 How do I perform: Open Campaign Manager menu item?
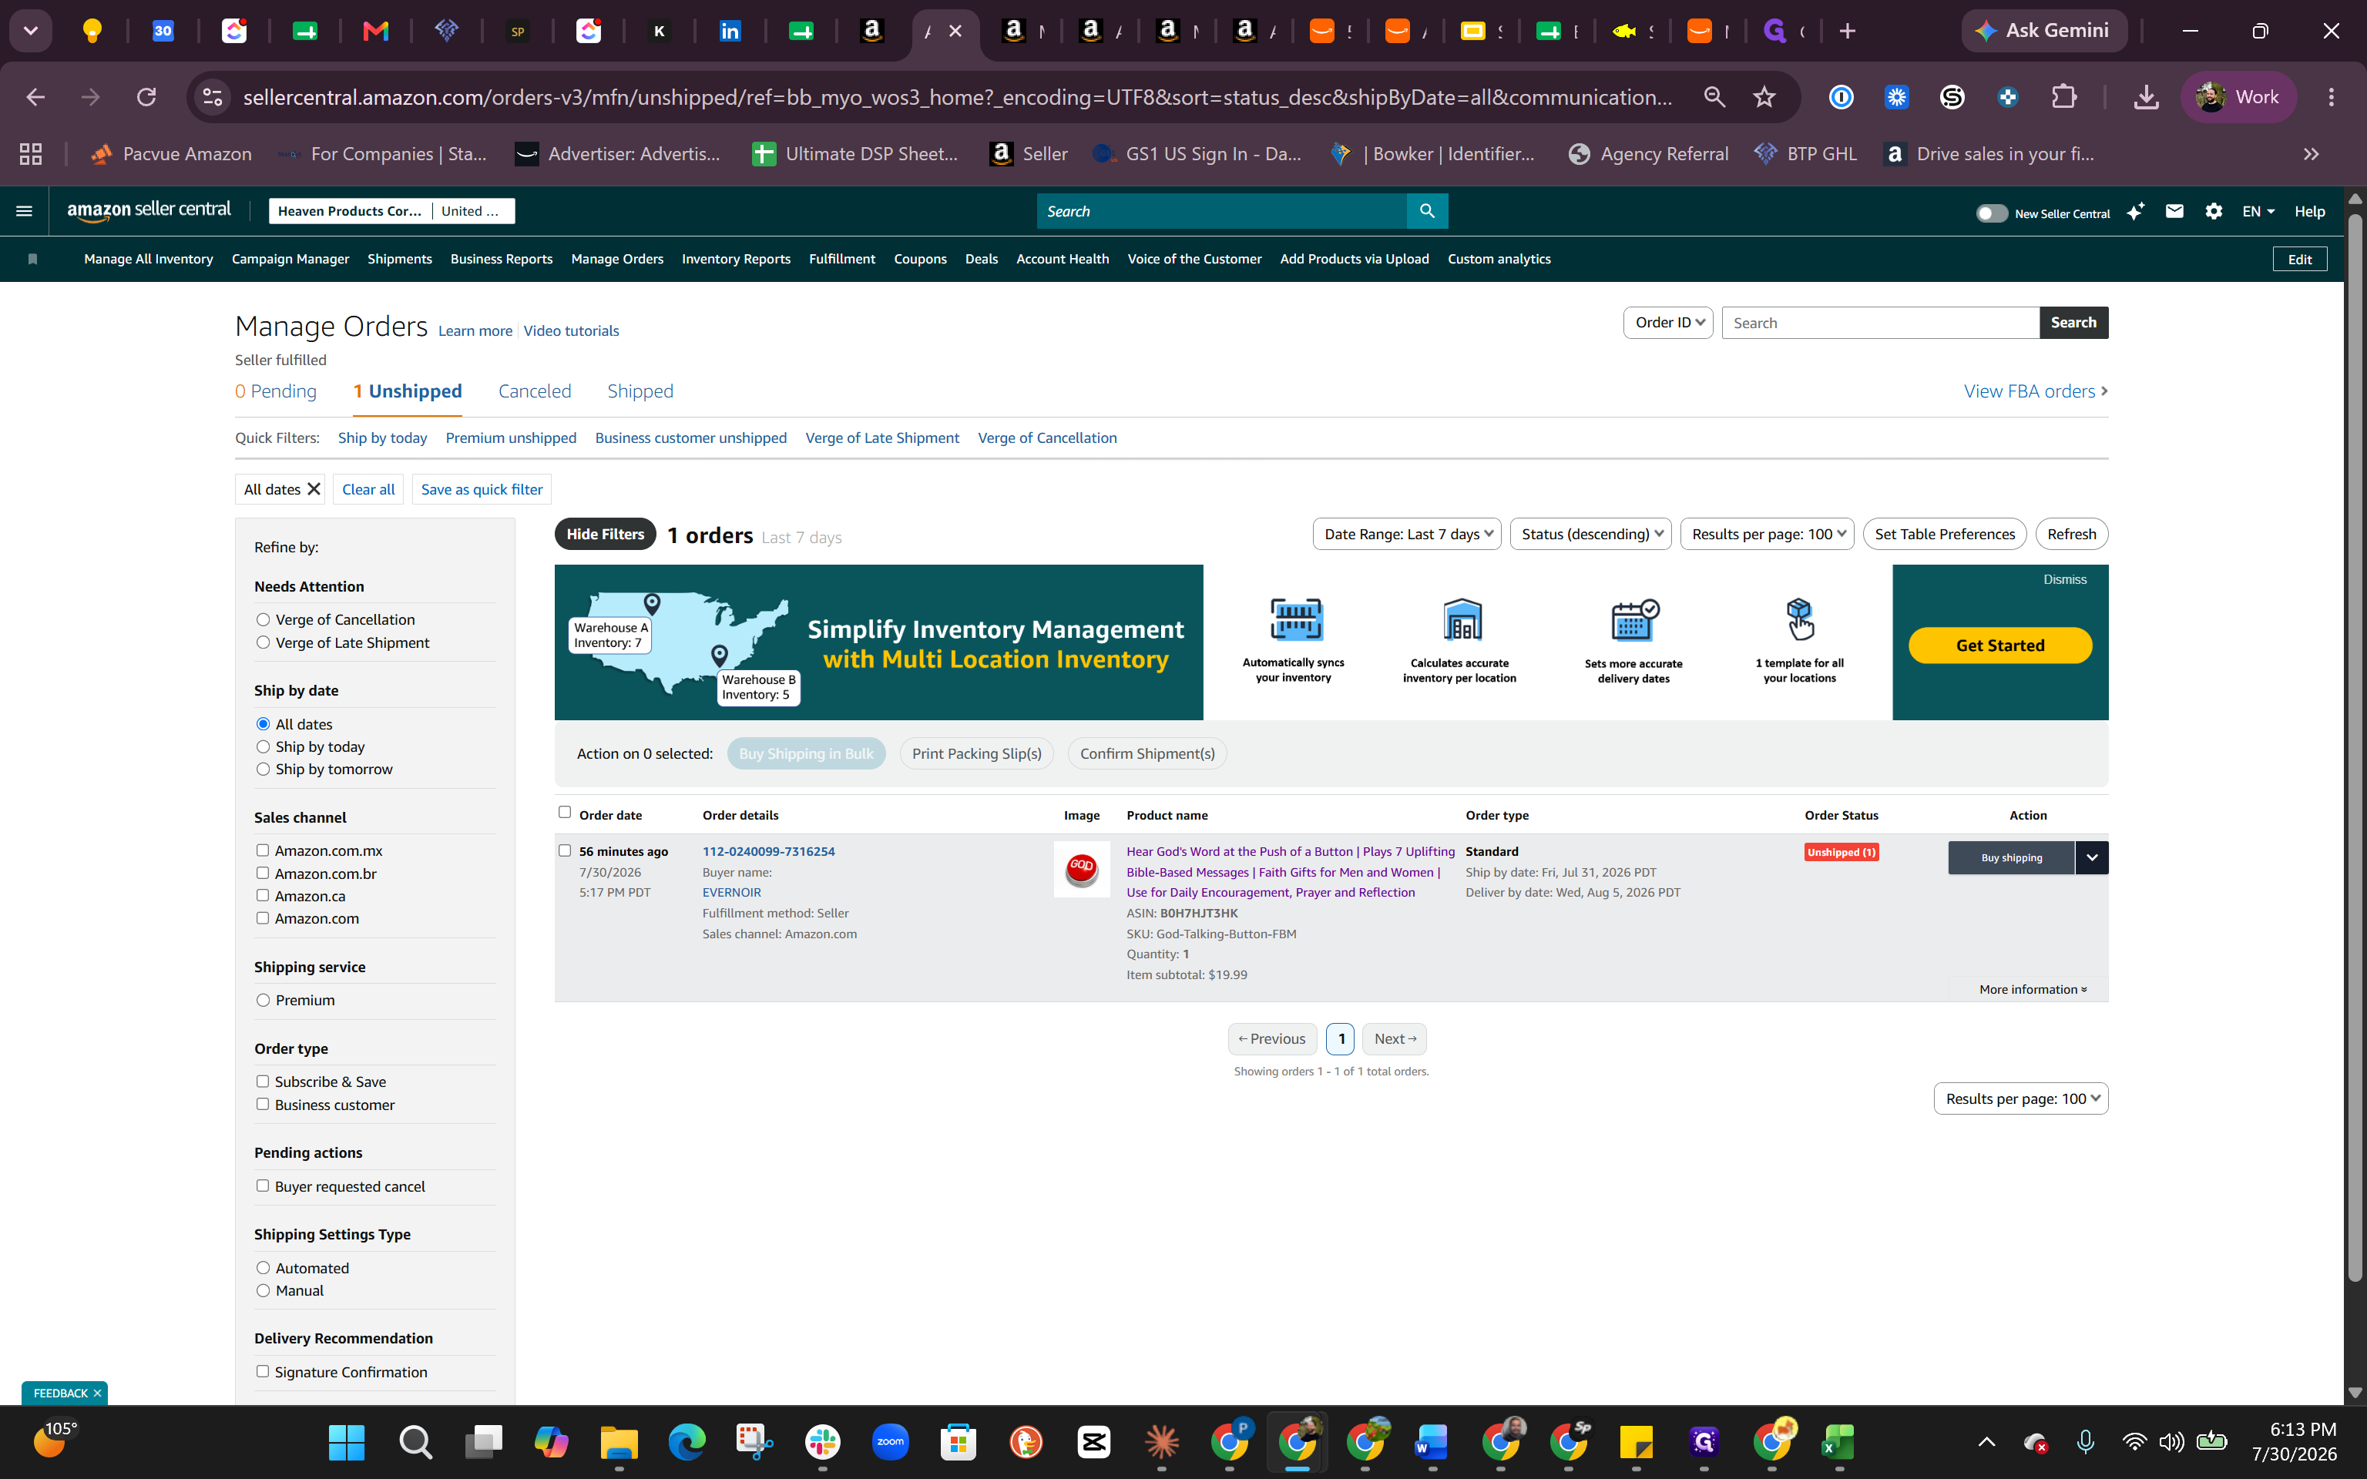point(290,260)
